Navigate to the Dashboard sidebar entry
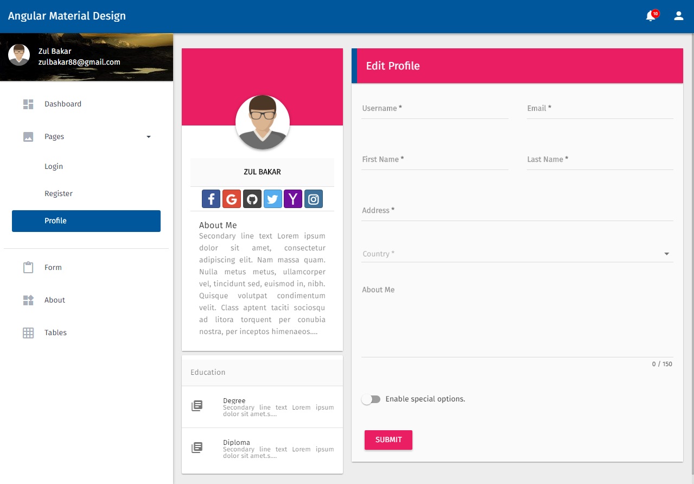Viewport: 694px width, 484px height. point(62,104)
